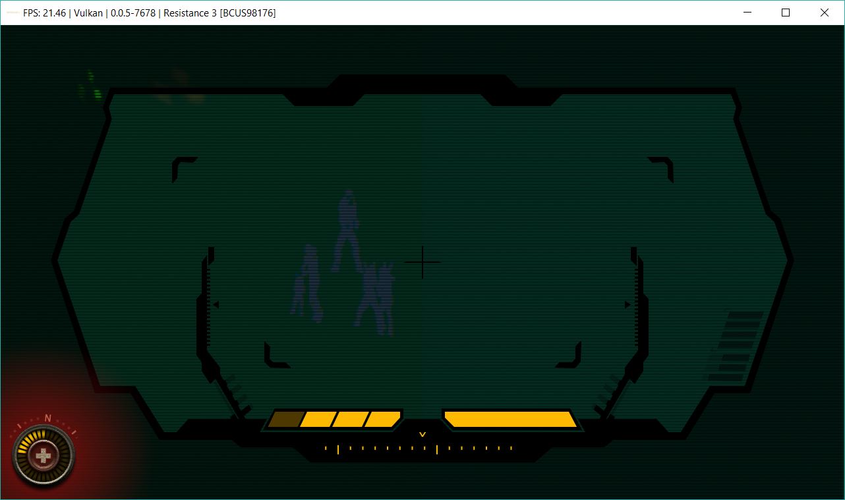
Task: Click the compass N marker above health gauge
Action: (47, 418)
